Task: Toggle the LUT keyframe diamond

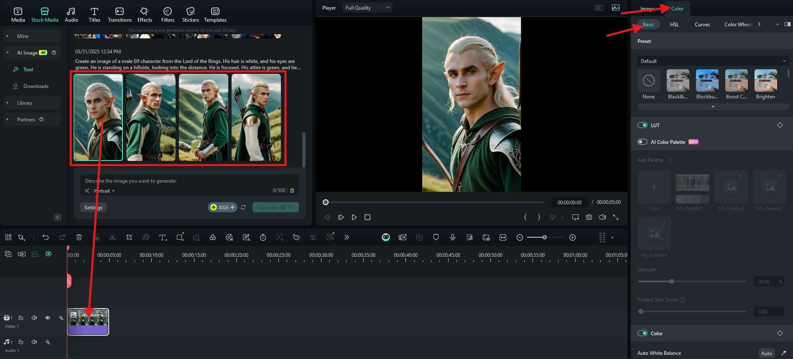Action: [x=780, y=125]
